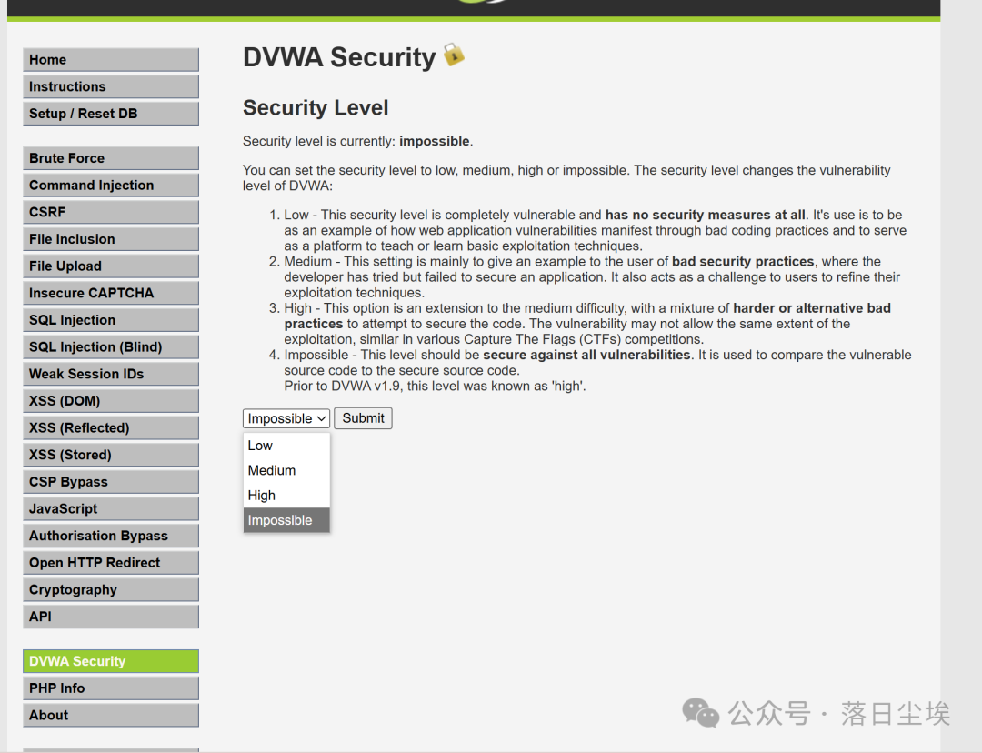Open the XSS (DOM) module
The image size is (982, 753).
(111, 400)
